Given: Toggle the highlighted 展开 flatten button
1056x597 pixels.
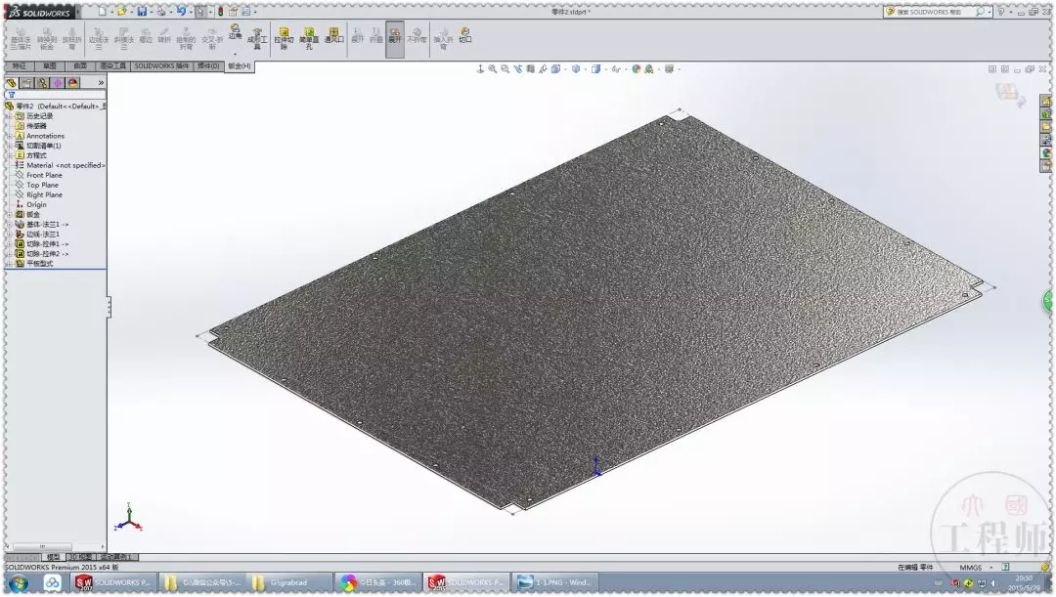Looking at the screenshot, I should coord(395,37).
